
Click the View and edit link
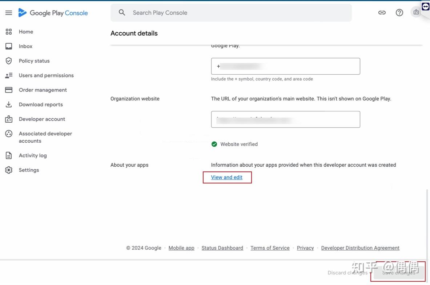[226, 177]
